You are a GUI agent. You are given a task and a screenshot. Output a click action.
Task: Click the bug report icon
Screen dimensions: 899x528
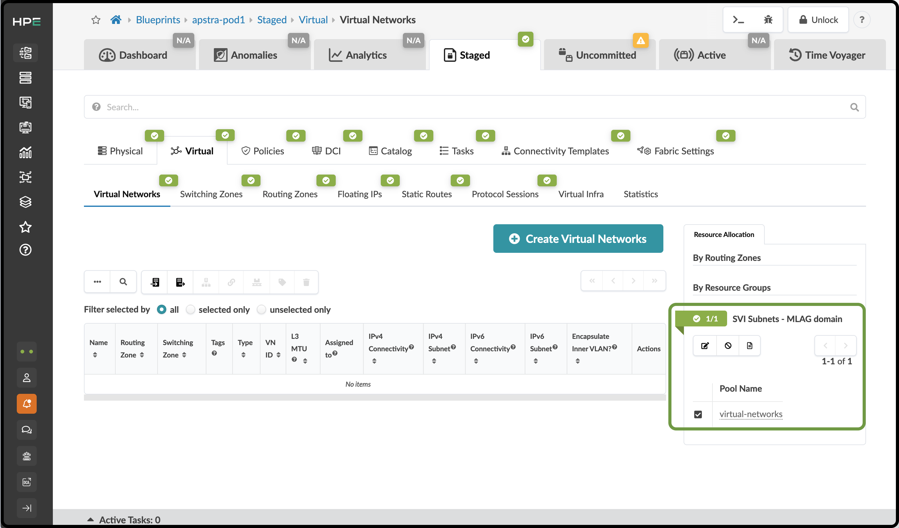click(768, 20)
